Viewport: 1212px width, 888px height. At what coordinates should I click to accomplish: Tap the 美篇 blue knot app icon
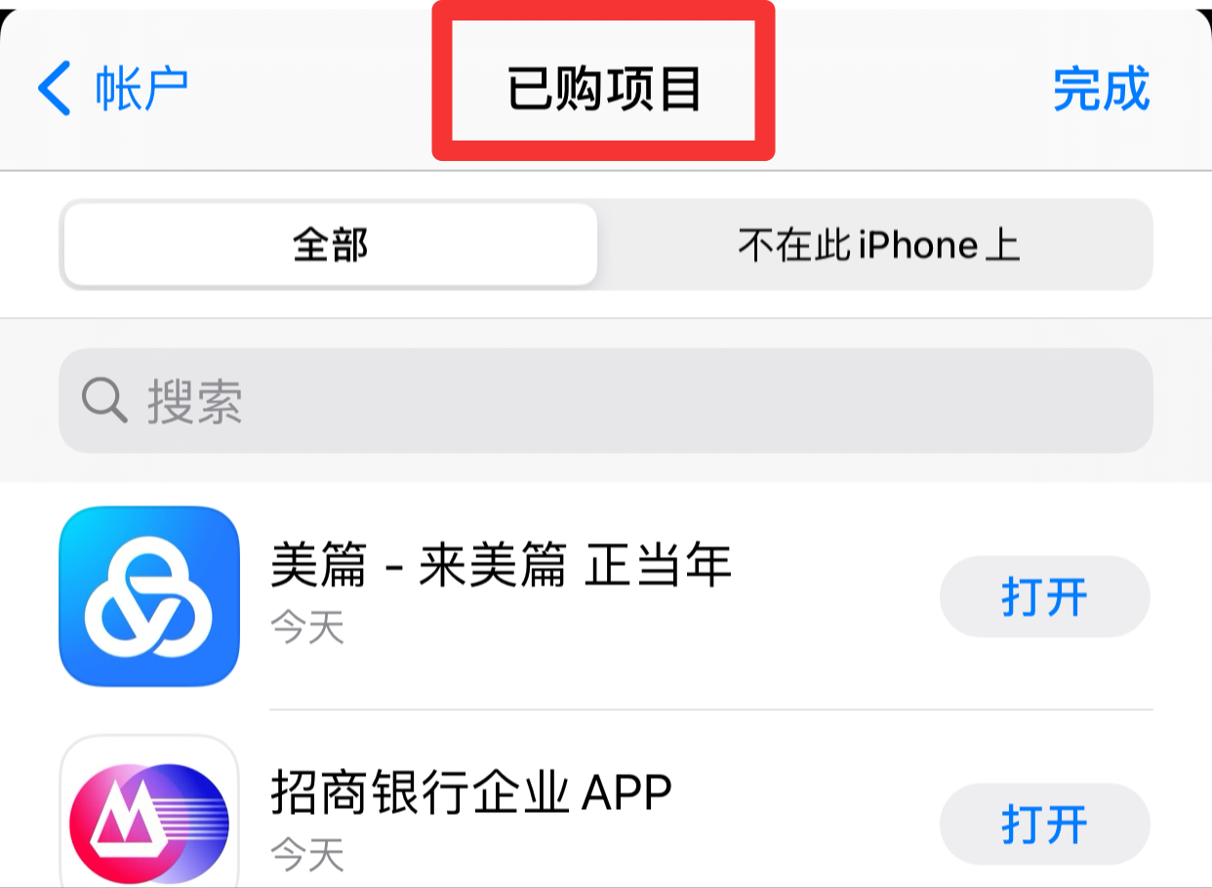click(149, 596)
